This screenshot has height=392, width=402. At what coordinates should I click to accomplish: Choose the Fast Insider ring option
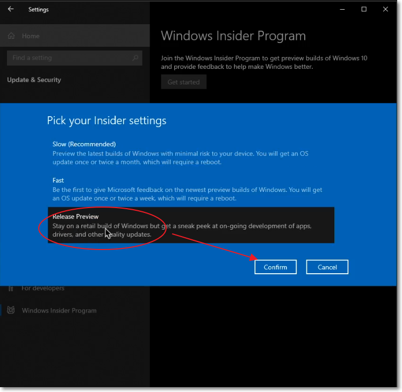[x=191, y=189]
